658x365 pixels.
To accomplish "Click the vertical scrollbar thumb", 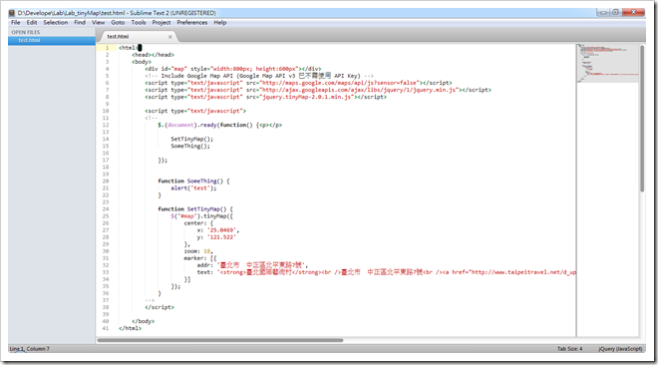I will pyautogui.click(x=642, y=119).
